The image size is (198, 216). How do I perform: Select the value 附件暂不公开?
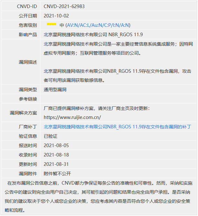pyautogui.click(x=57, y=174)
